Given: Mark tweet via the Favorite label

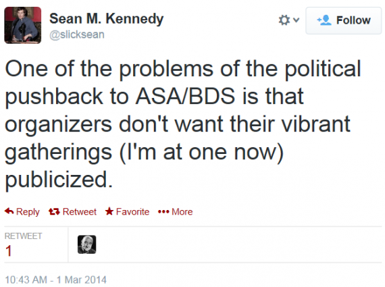Looking at the screenshot, I should 132,211.
